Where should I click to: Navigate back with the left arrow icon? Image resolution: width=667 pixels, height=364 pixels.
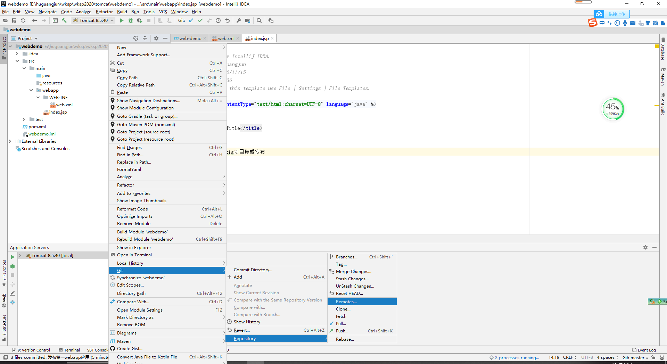(34, 20)
